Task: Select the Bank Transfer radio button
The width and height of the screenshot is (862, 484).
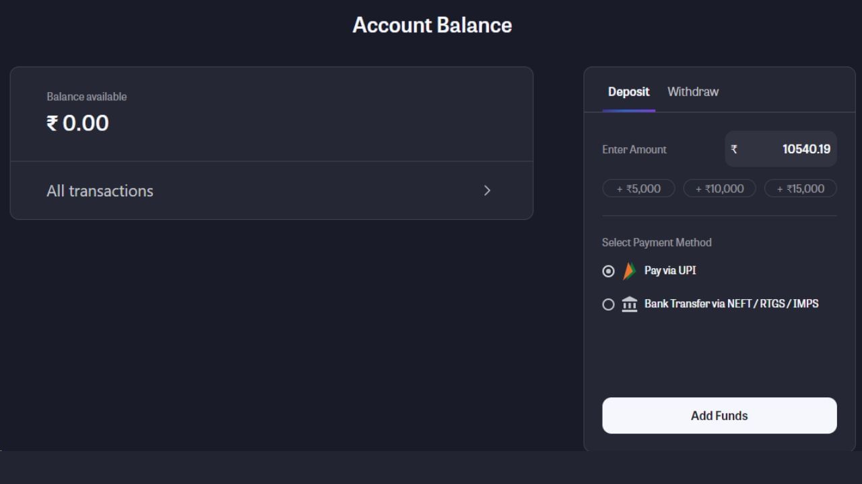Action: pyautogui.click(x=608, y=305)
